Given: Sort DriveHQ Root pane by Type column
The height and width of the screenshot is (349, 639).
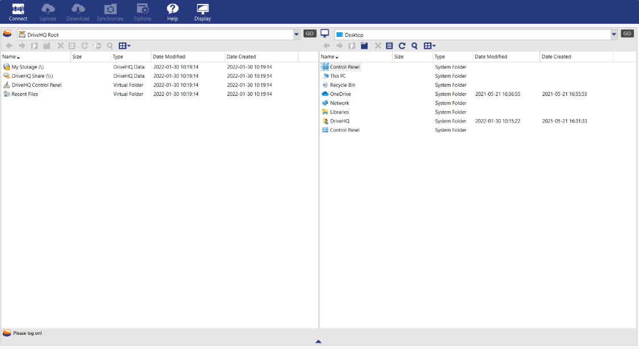Looking at the screenshot, I should [x=131, y=57].
